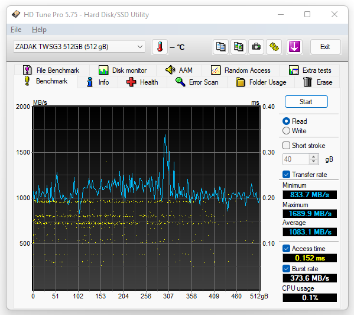Open the File menu

16,30
